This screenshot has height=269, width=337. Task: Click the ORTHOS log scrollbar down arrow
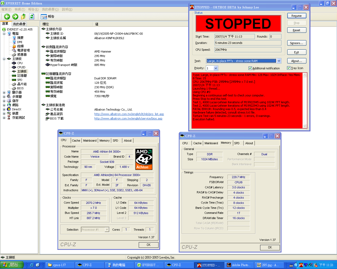coord(305,126)
